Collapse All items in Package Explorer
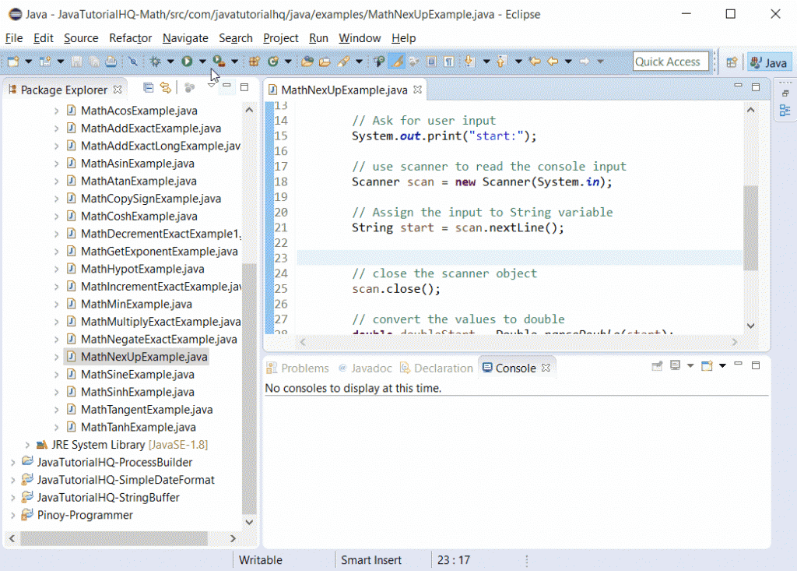Image resolution: width=797 pixels, height=571 pixels. click(x=147, y=88)
